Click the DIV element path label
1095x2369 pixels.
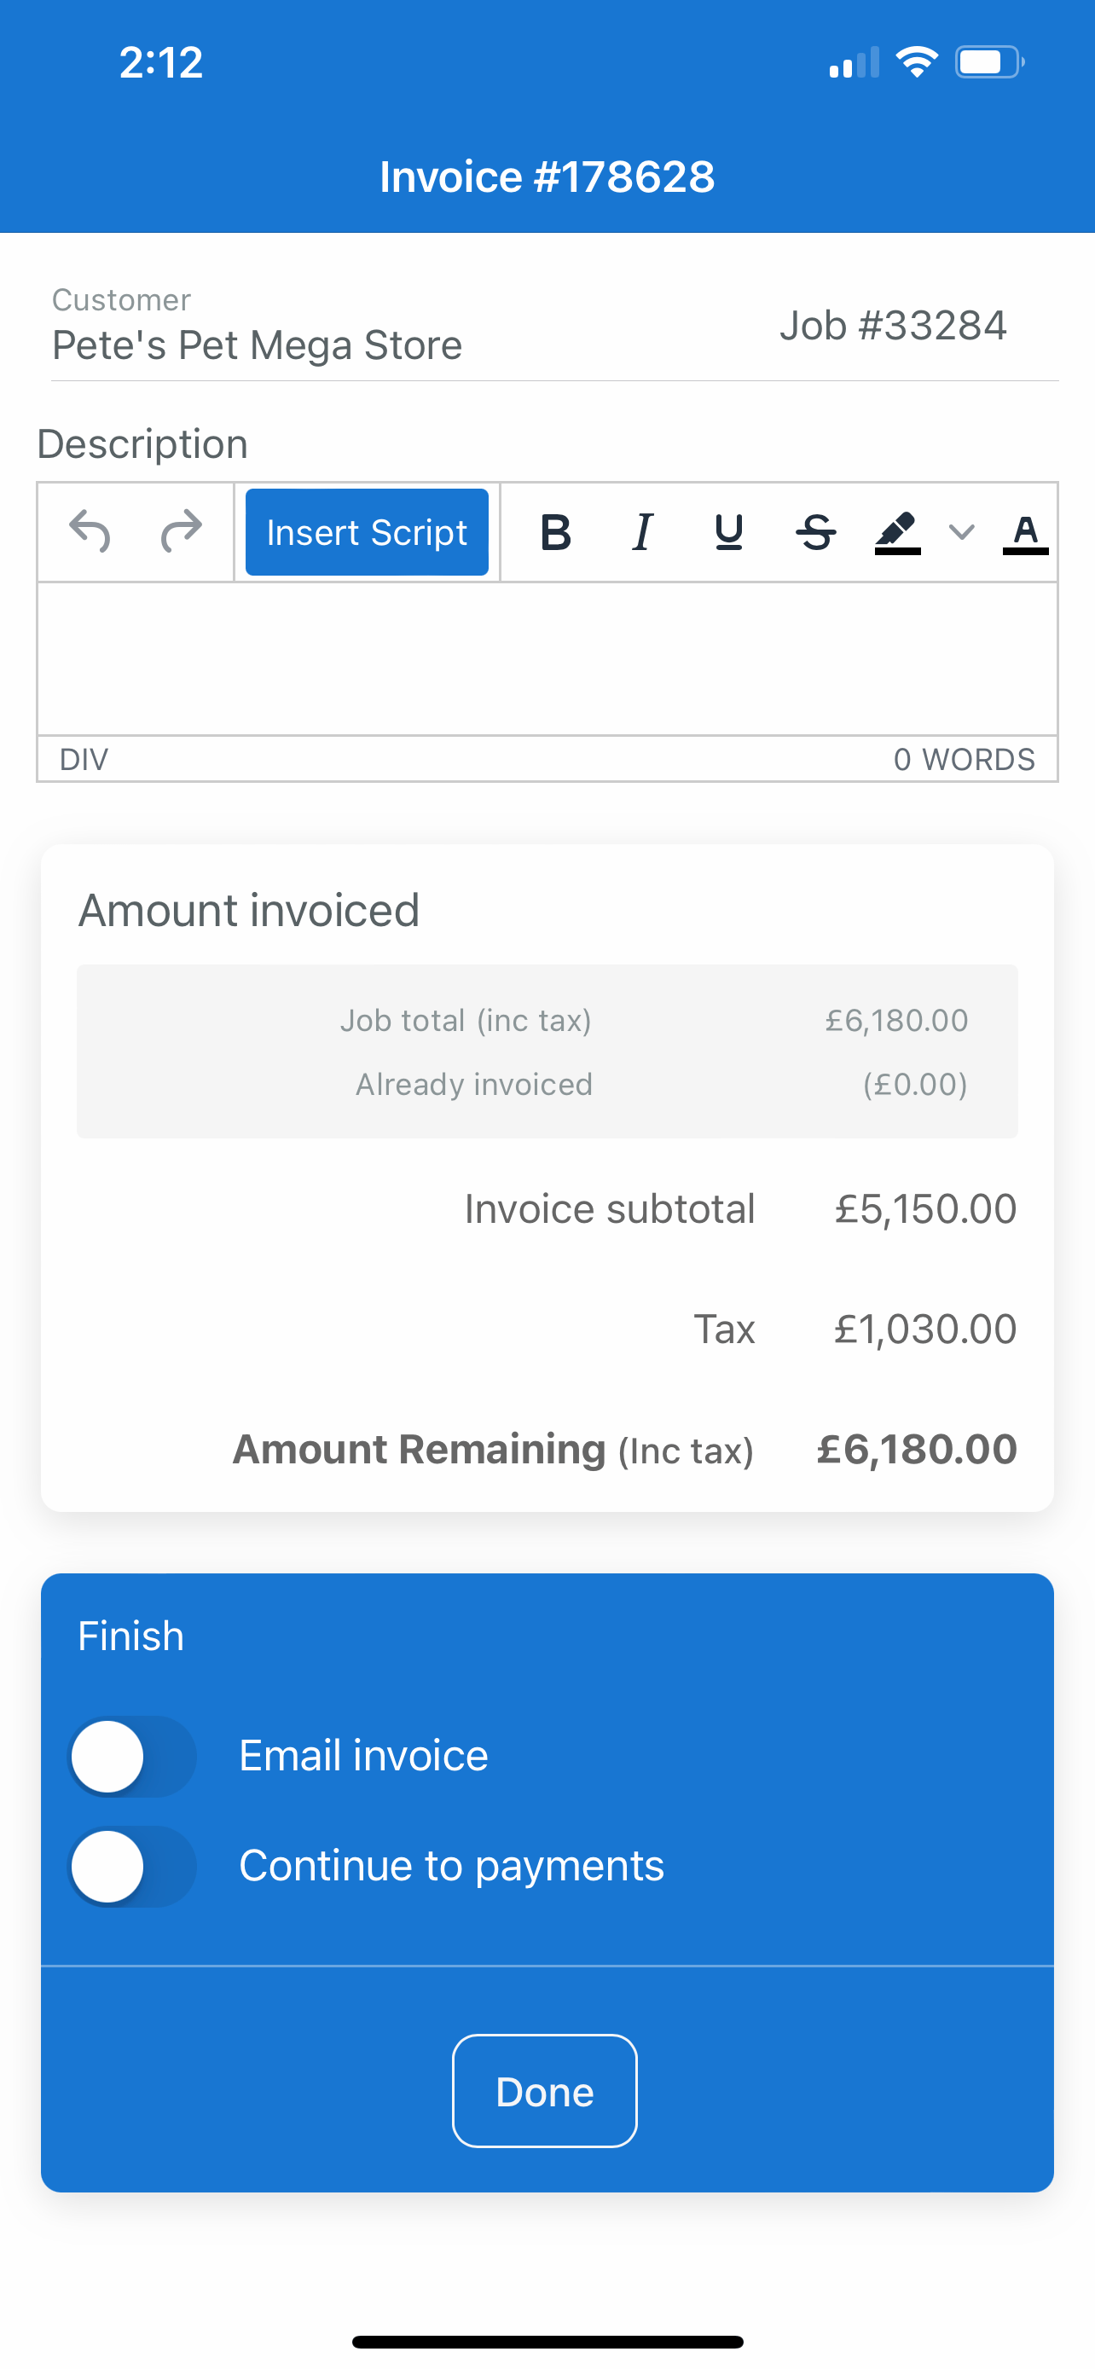click(84, 760)
